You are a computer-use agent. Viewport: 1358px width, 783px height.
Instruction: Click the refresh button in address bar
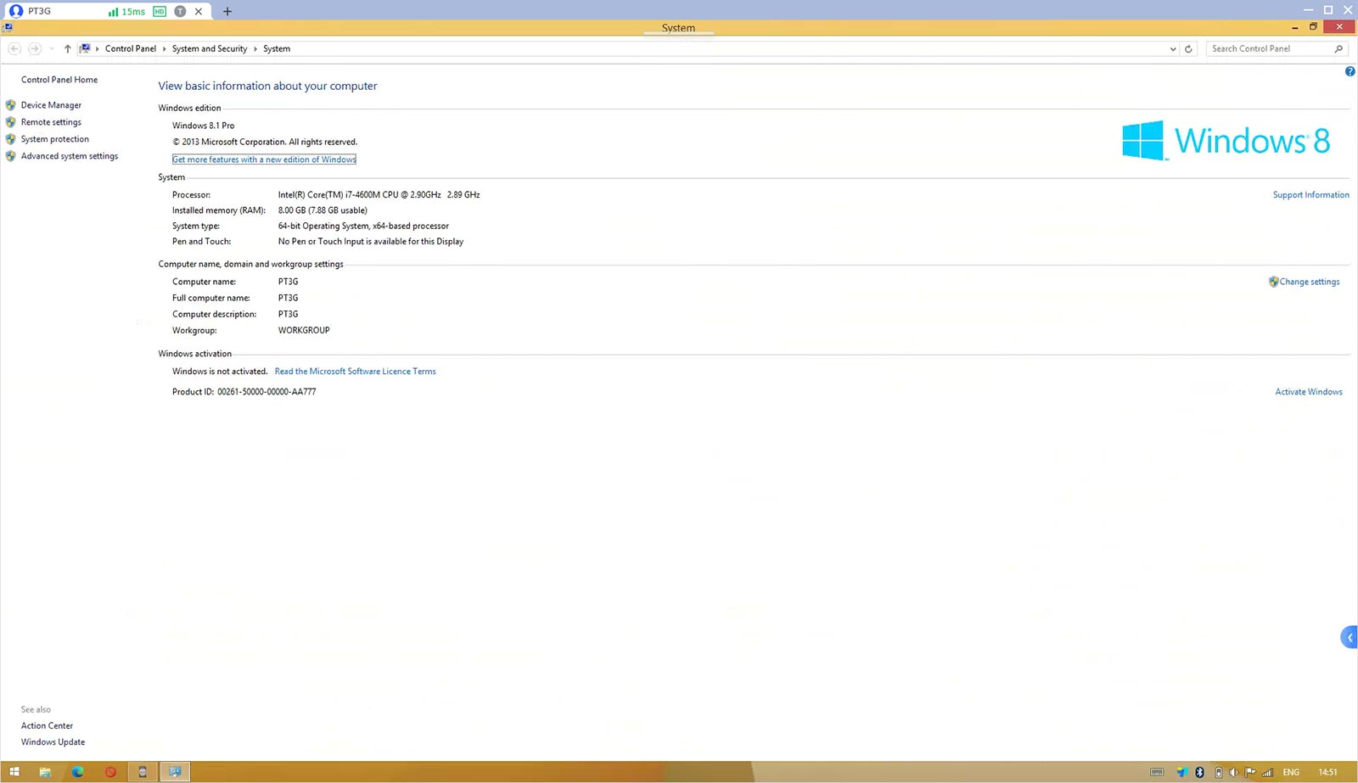point(1188,49)
